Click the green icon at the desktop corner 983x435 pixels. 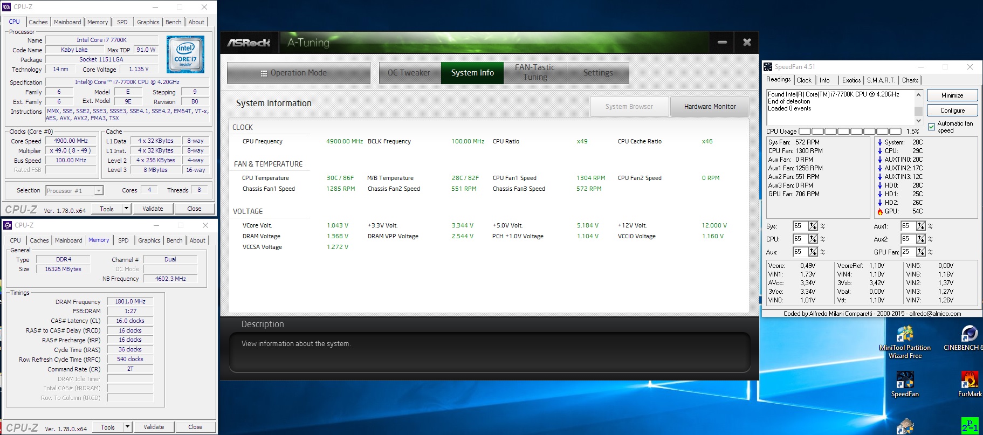970,426
